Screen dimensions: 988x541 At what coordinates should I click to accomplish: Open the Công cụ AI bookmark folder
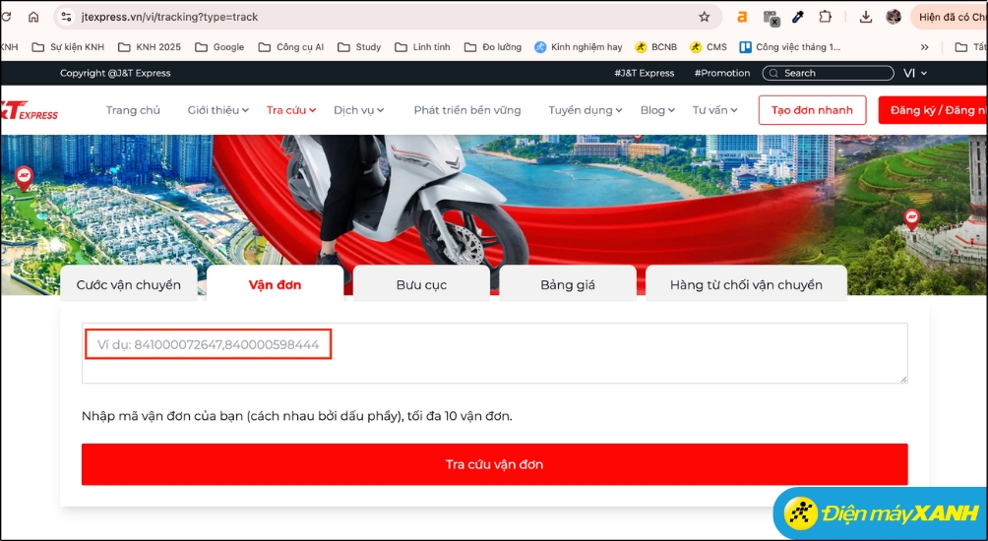[291, 47]
